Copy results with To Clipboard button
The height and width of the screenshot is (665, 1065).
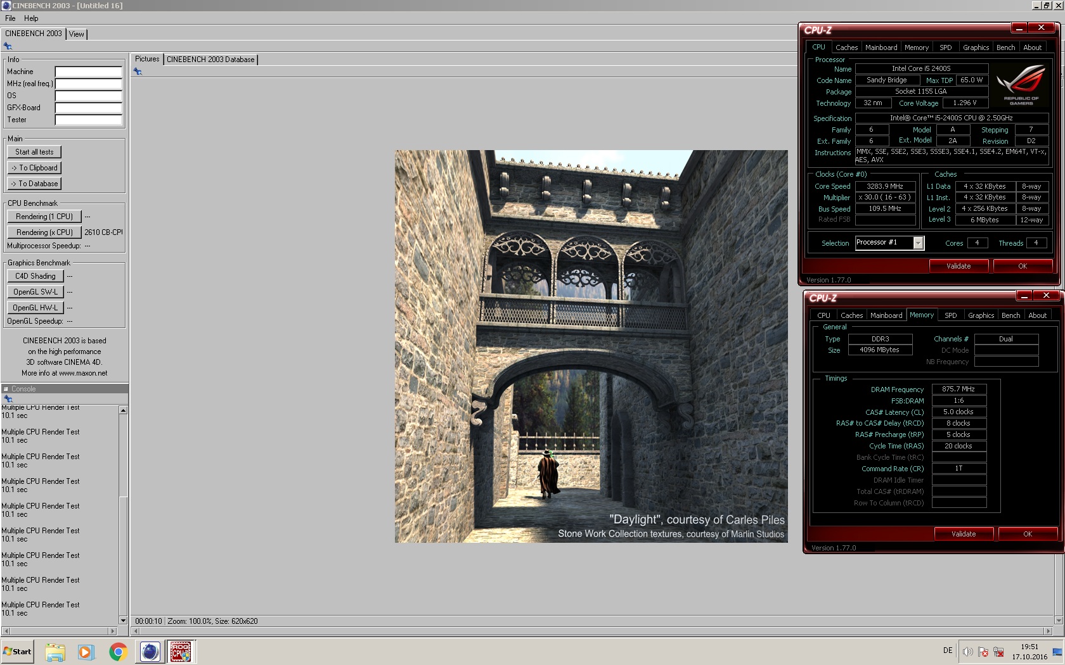[x=34, y=168]
